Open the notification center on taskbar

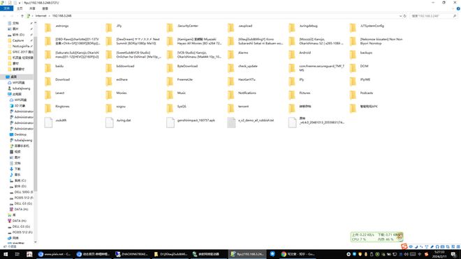coord(454,254)
